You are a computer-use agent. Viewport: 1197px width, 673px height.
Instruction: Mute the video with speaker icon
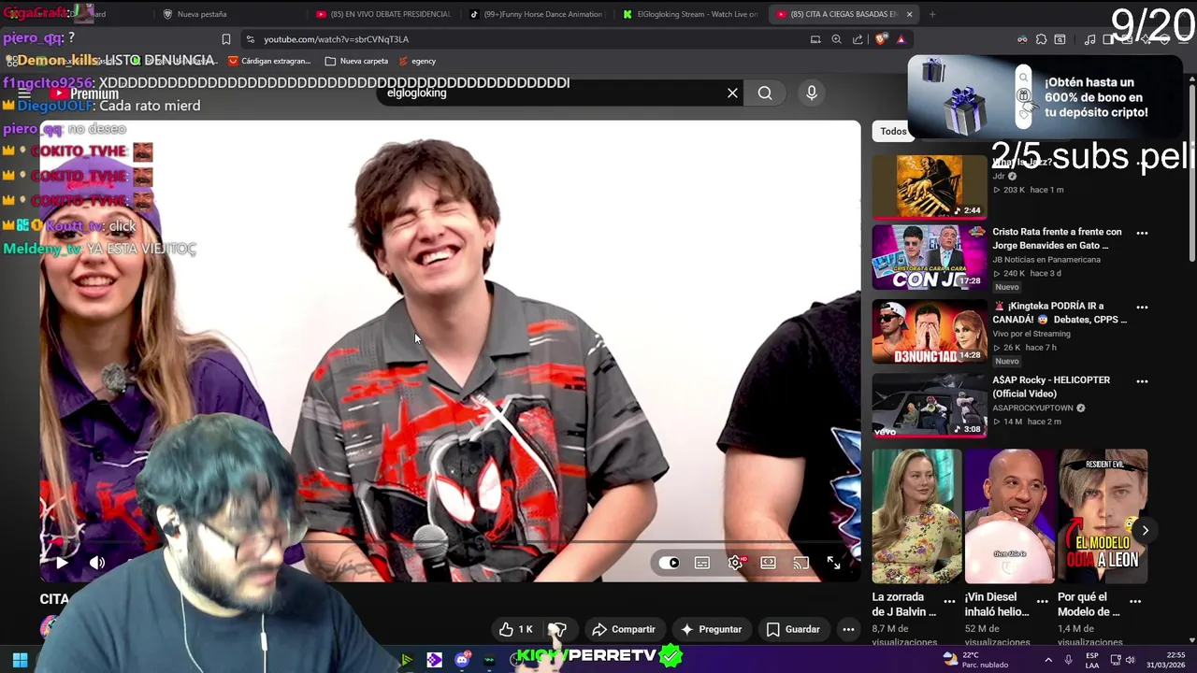[x=97, y=563]
